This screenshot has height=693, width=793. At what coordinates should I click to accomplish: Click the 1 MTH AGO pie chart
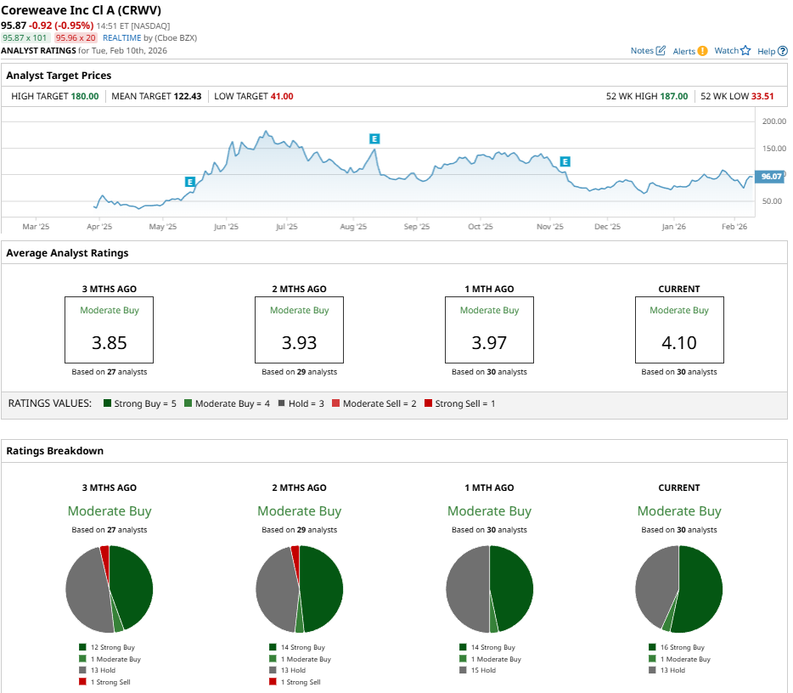pyautogui.click(x=489, y=589)
